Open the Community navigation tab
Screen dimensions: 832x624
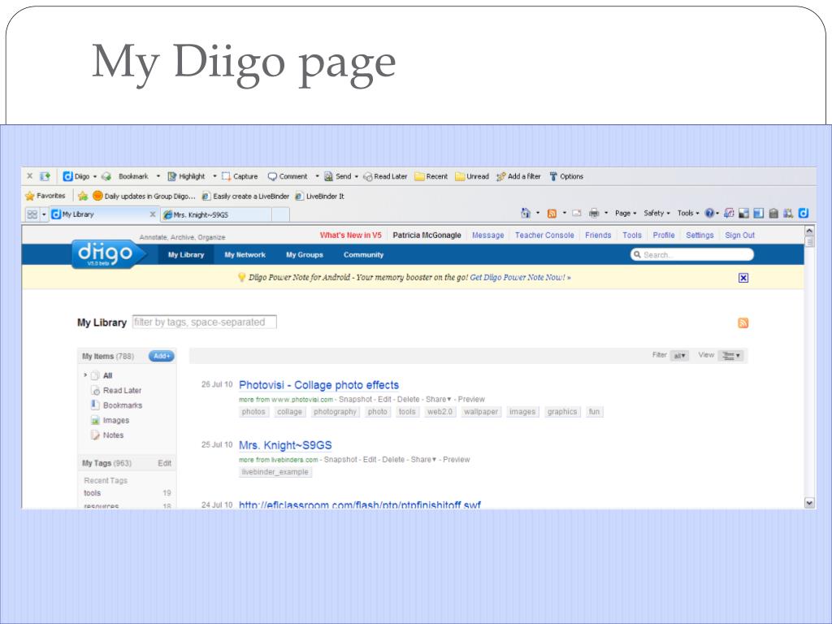pyautogui.click(x=363, y=254)
